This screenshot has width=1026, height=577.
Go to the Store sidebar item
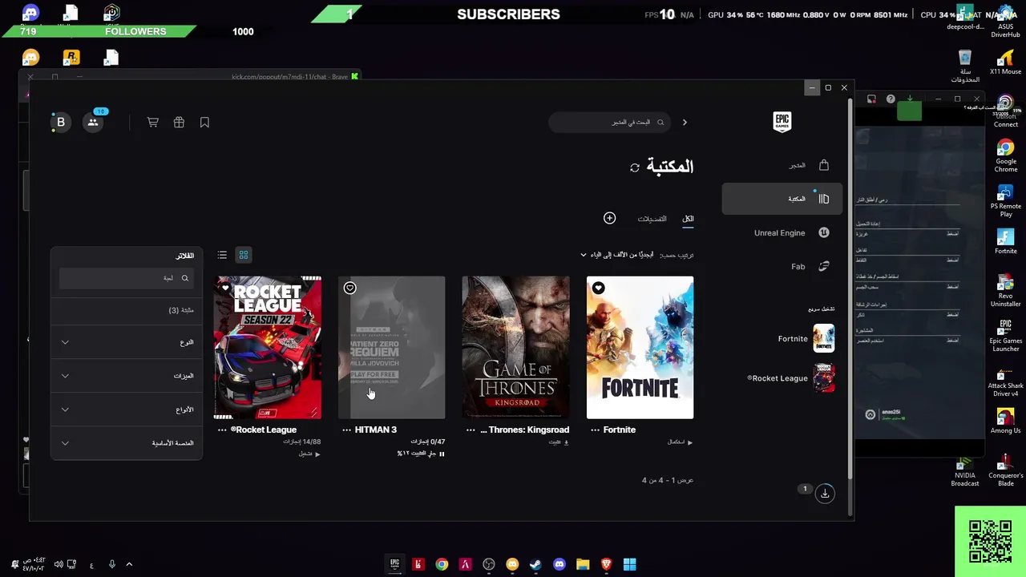(x=782, y=165)
